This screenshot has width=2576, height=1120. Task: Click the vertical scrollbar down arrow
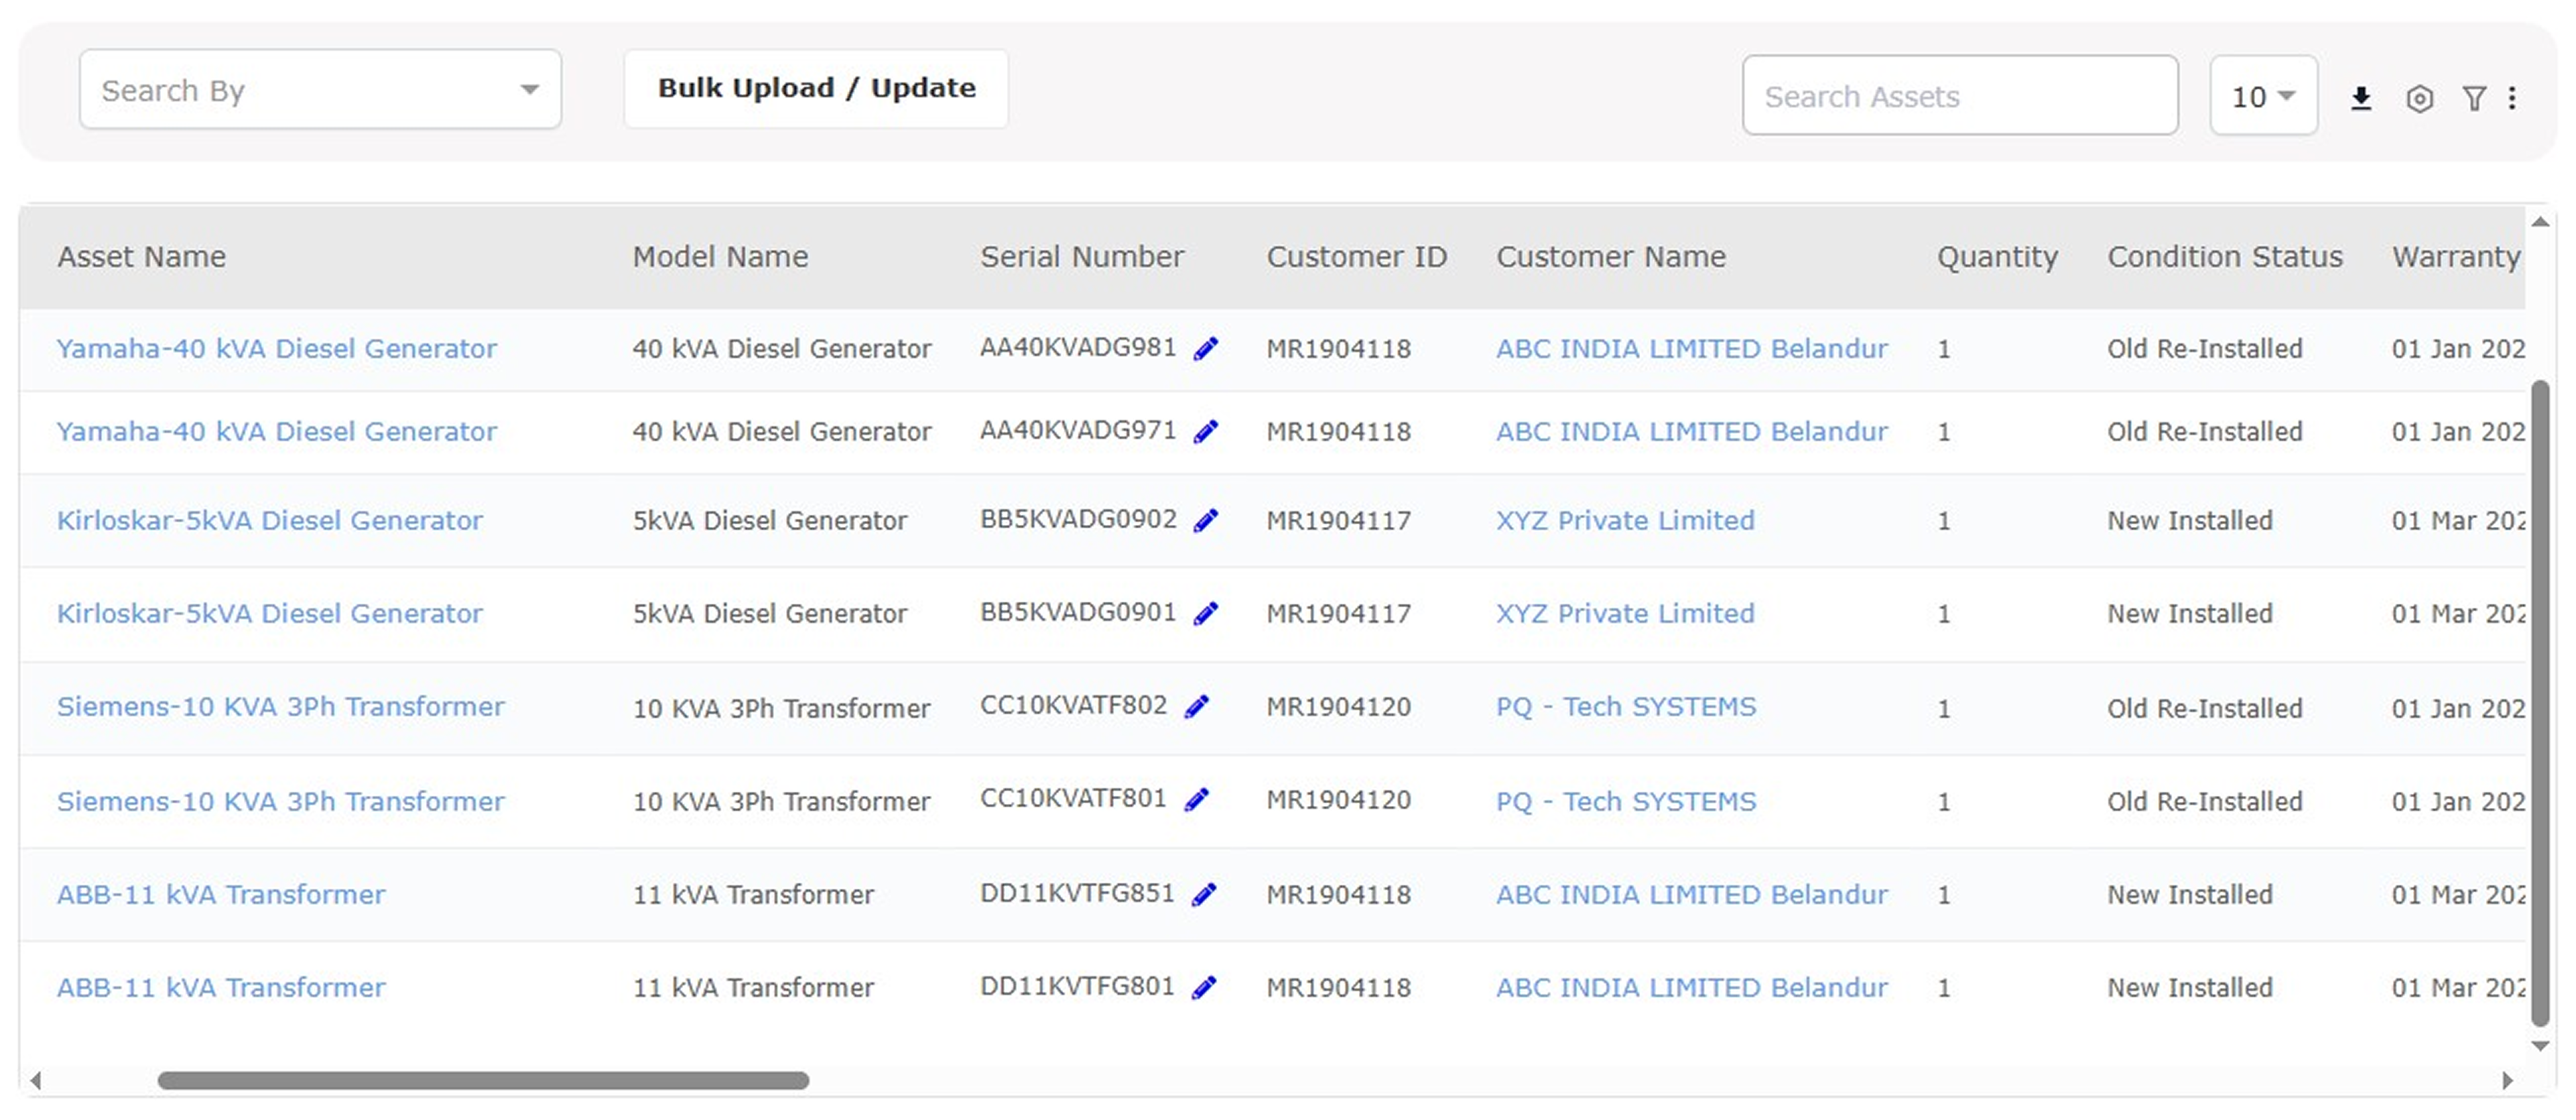pos(2540,1045)
